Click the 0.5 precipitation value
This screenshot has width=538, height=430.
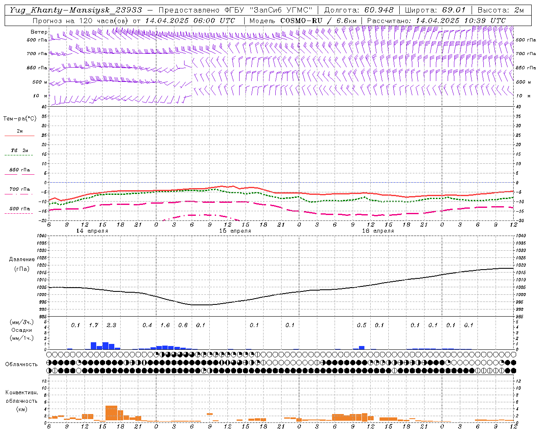tap(361, 325)
